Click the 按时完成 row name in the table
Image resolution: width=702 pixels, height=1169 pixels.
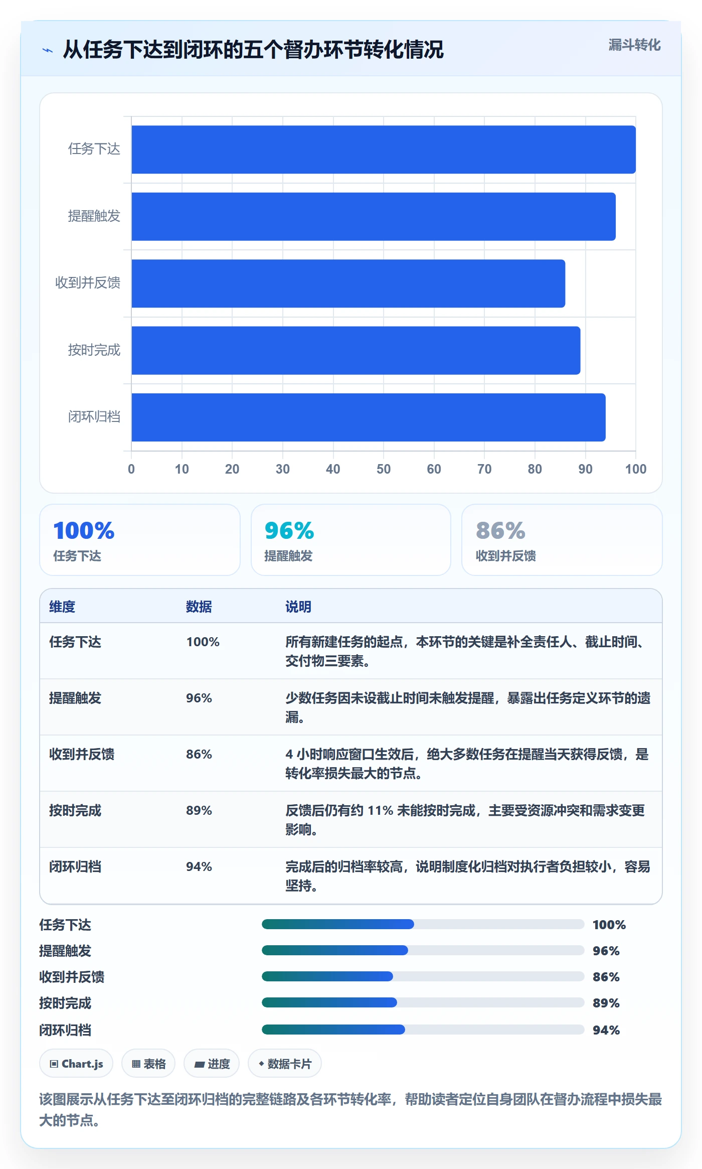[x=75, y=810]
